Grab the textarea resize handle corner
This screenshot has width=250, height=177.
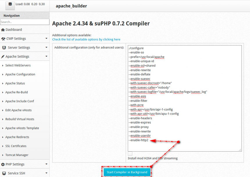tap(240, 150)
